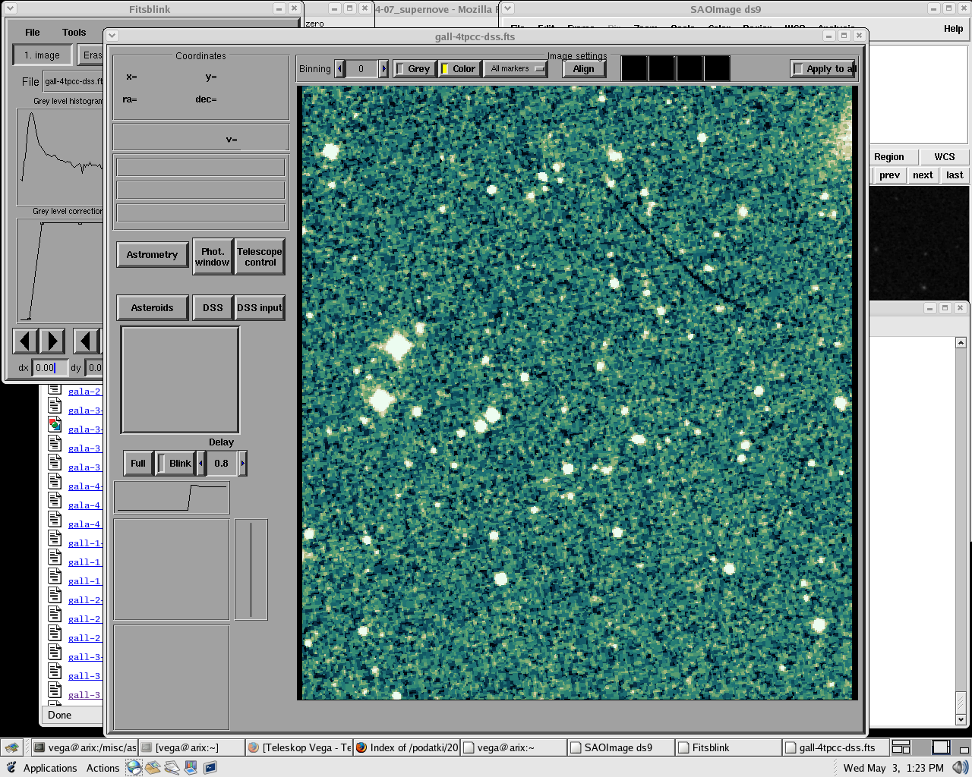Toggle the Grey display mode
This screenshot has width=972, height=777.
click(x=414, y=68)
